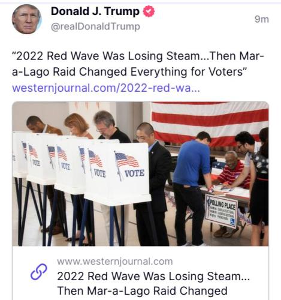Click the www.westernjournal.com domain label
281x300 pixels.
tap(115, 262)
